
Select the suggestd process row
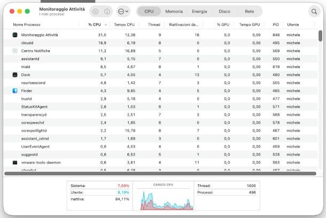click(160, 155)
